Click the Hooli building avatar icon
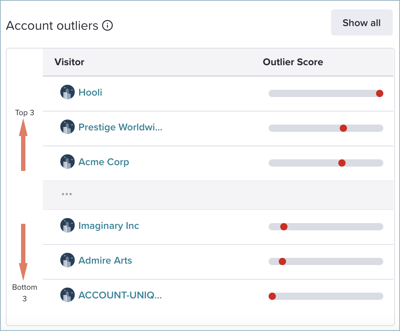 pyautogui.click(x=68, y=92)
